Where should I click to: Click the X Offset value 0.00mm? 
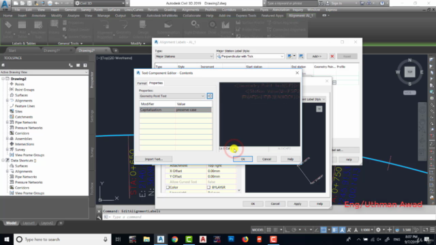[x=221, y=171]
